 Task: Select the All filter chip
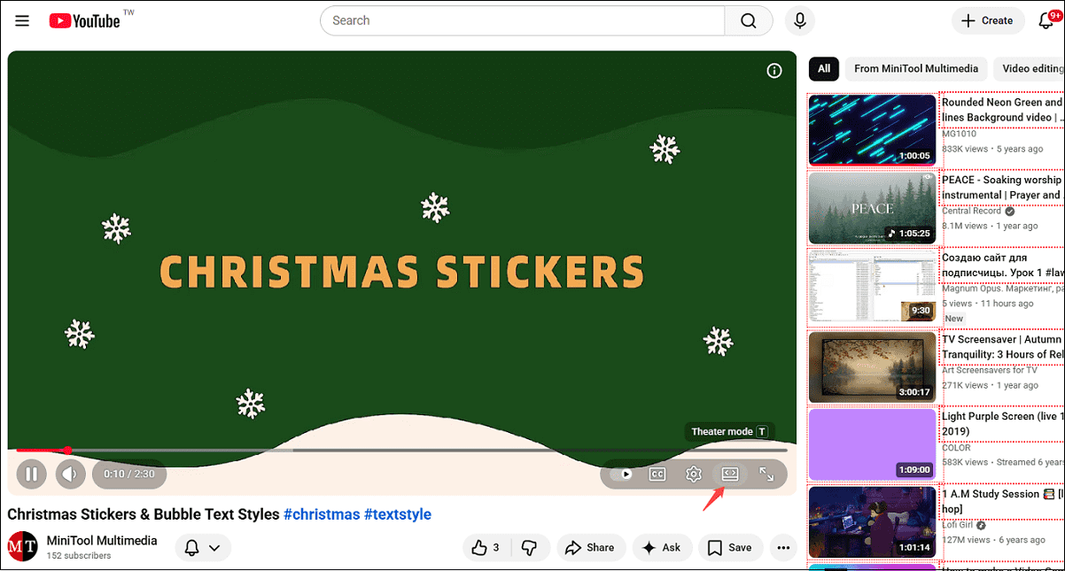pyautogui.click(x=823, y=68)
